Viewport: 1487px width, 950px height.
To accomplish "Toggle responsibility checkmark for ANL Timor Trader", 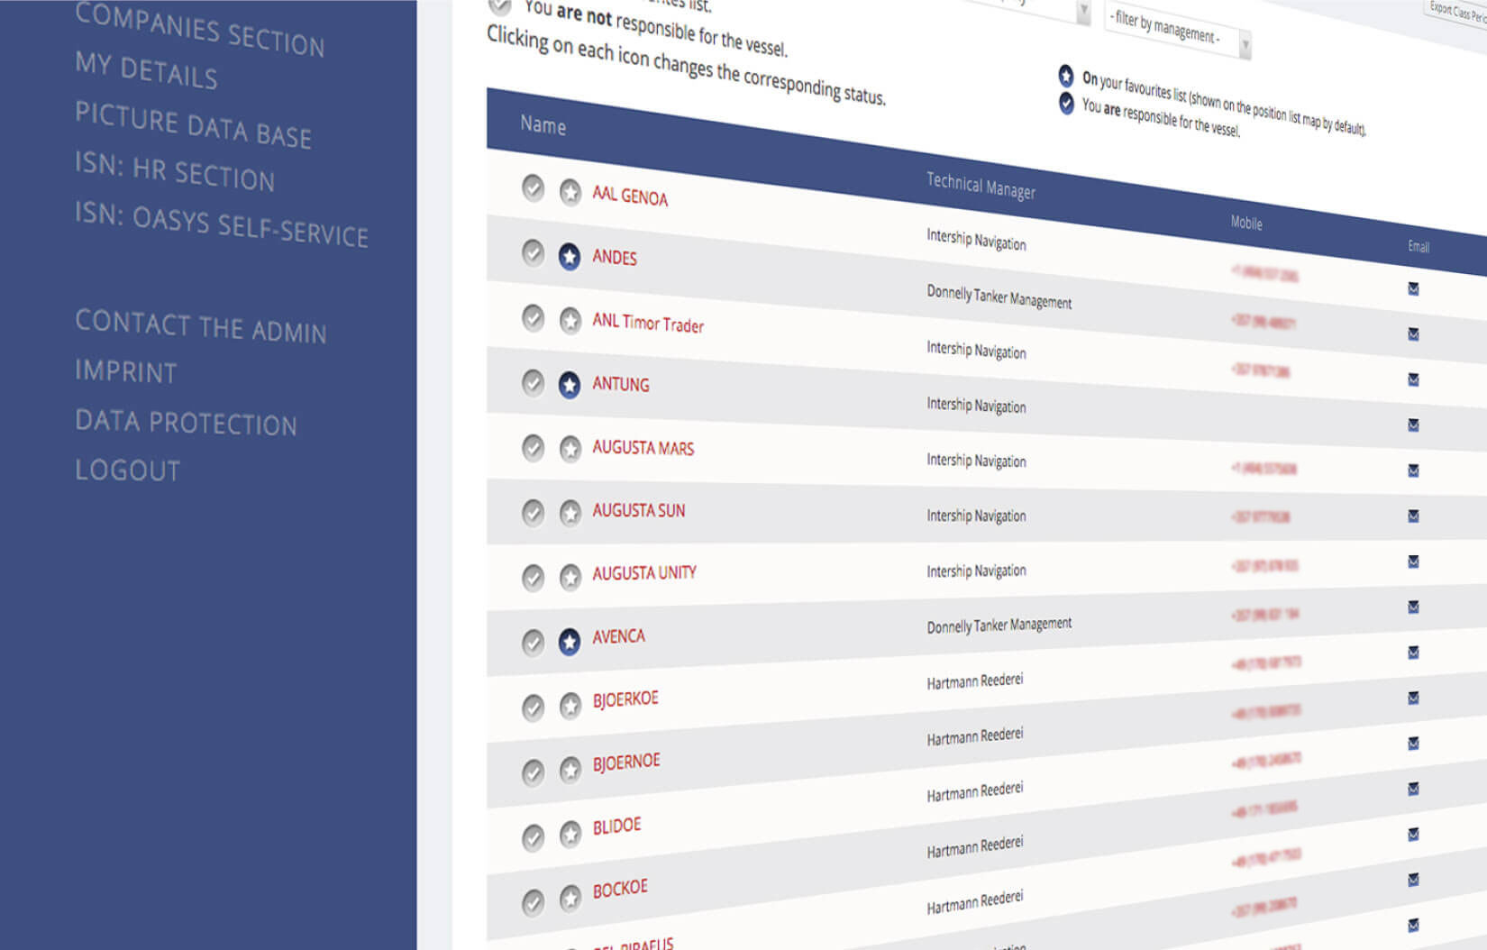I will pos(533,318).
